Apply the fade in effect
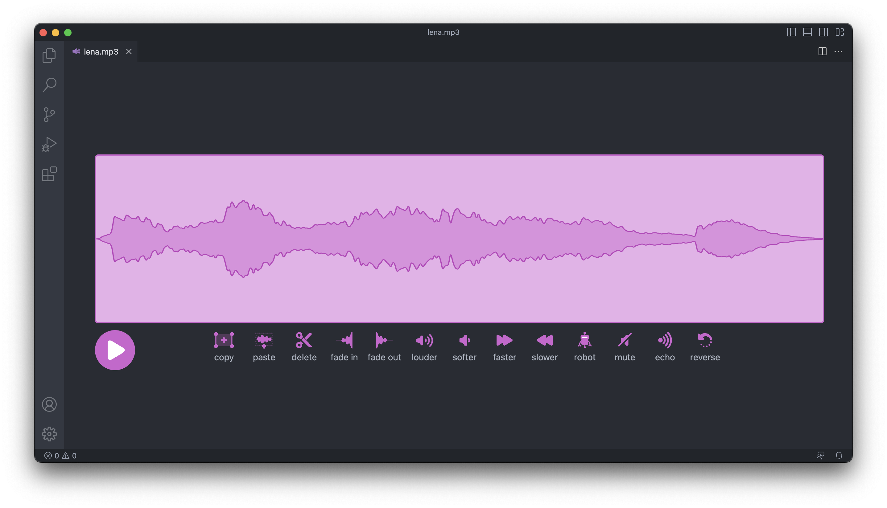 [x=344, y=340]
